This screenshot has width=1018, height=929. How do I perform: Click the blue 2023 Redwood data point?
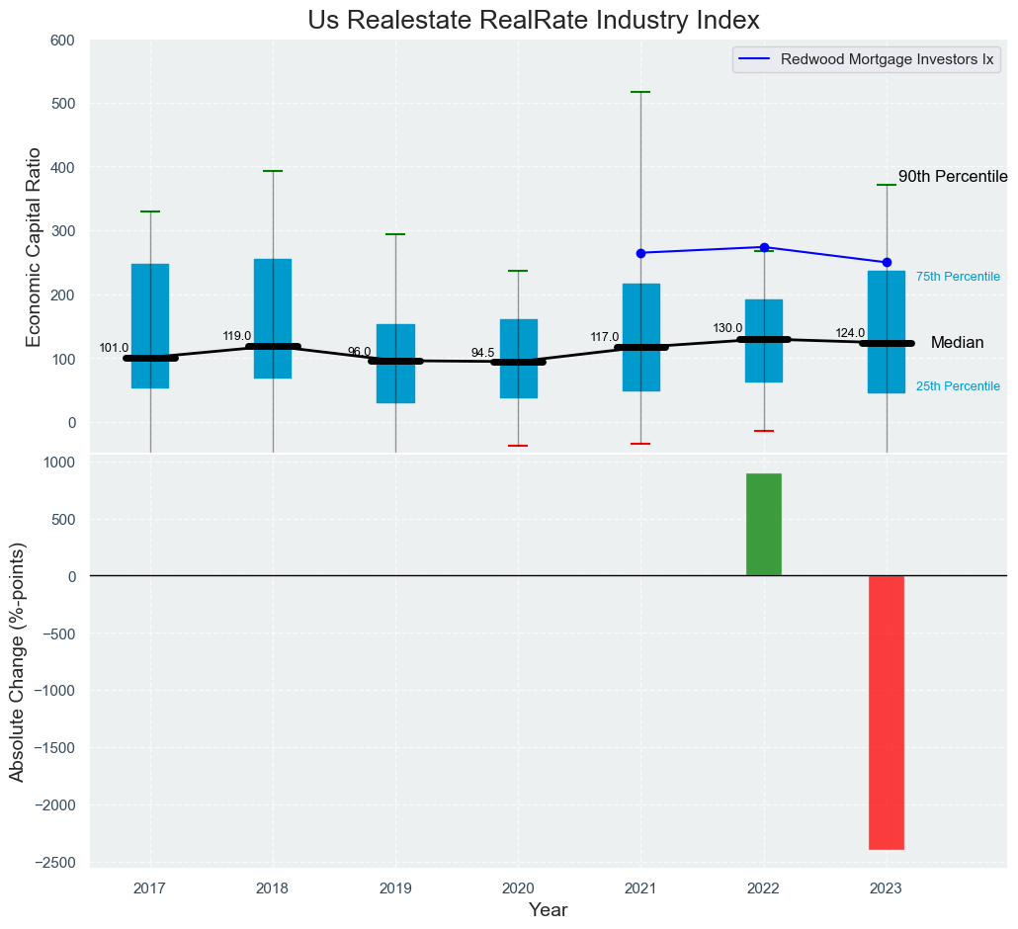[x=887, y=263]
